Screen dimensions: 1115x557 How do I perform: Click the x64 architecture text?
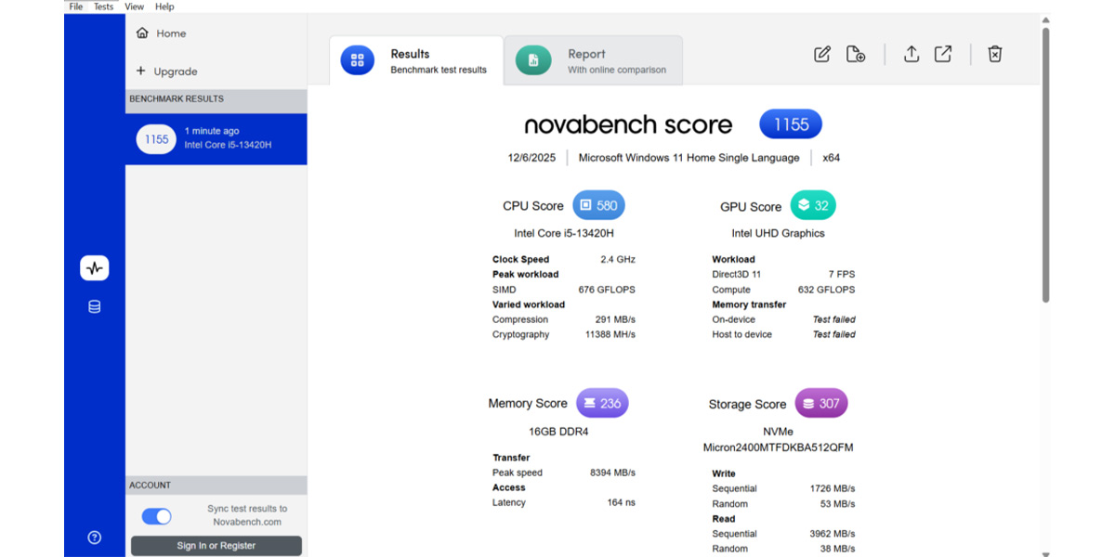832,158
